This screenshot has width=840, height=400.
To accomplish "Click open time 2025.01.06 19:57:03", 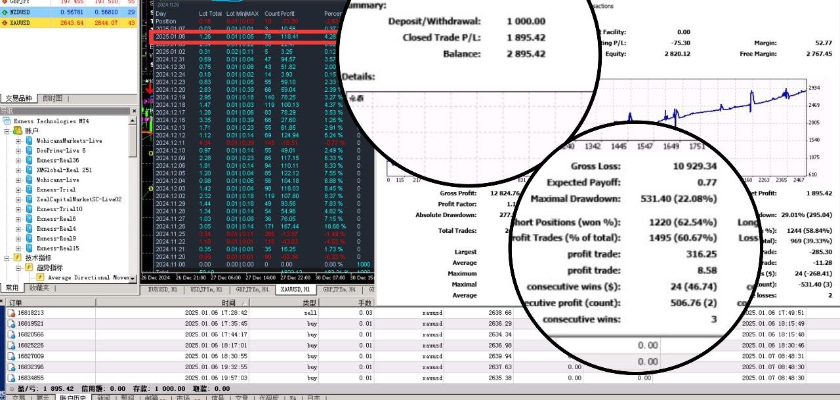I will point(216,378).
